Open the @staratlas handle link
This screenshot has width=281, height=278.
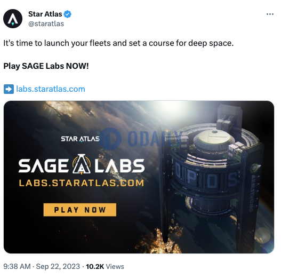coord(46,23)
